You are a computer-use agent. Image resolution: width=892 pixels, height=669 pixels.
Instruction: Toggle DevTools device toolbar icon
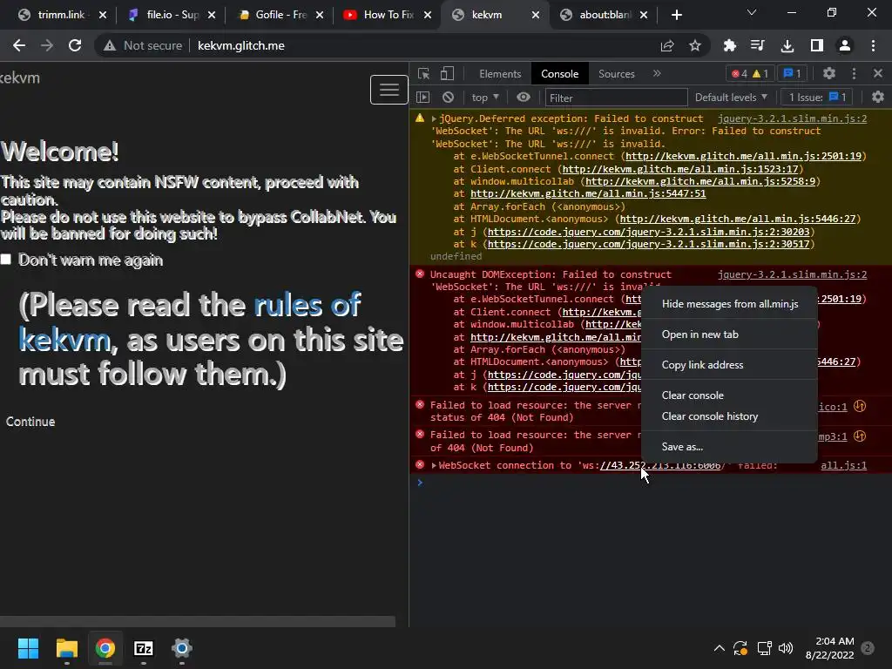[x=447, y=73]
